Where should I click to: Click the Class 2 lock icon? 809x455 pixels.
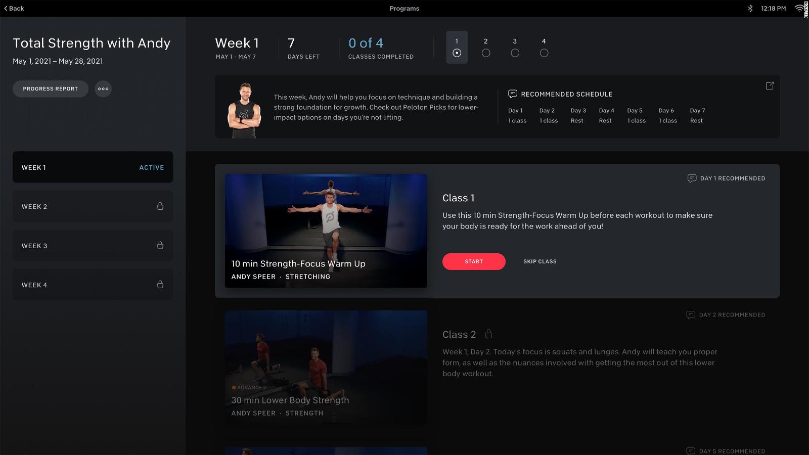[x=488, y=334]
